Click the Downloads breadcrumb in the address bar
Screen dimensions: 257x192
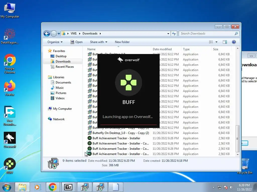point(90,33)
